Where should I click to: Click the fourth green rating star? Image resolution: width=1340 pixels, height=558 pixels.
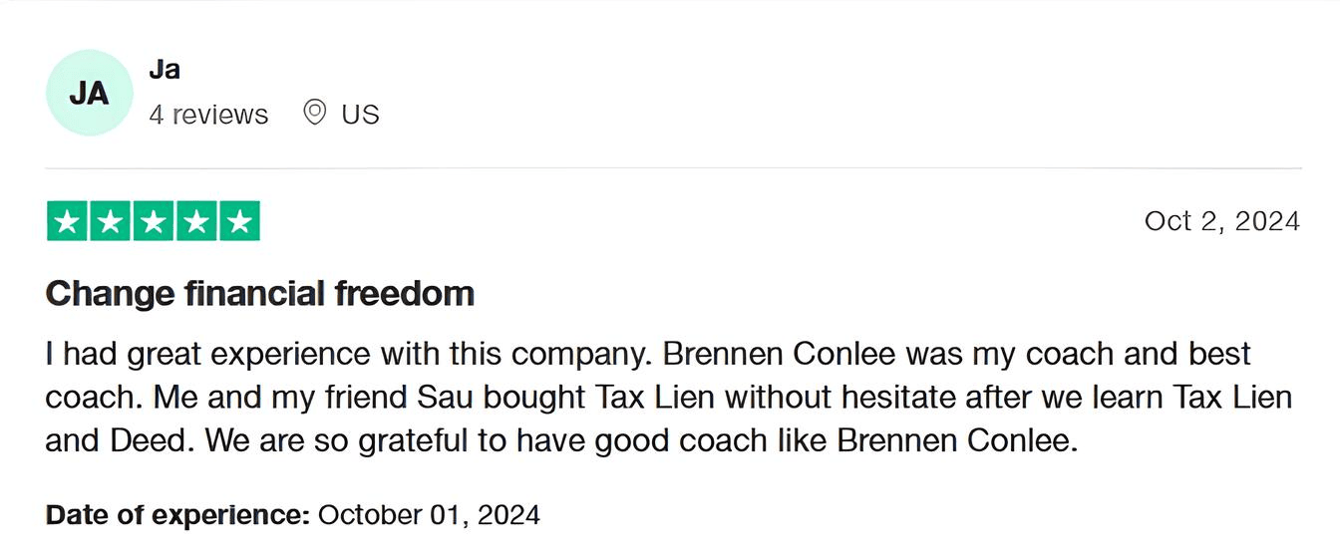(x=196, y=221)
